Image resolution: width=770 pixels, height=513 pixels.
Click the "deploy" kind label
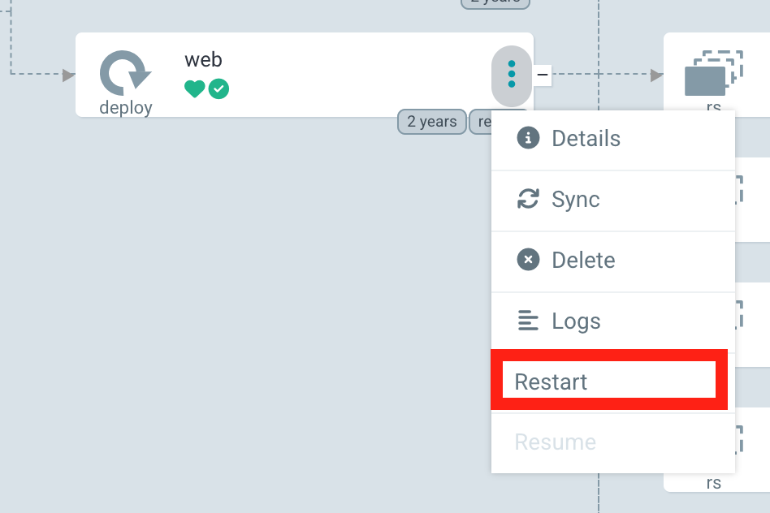(x=126, y=108)
